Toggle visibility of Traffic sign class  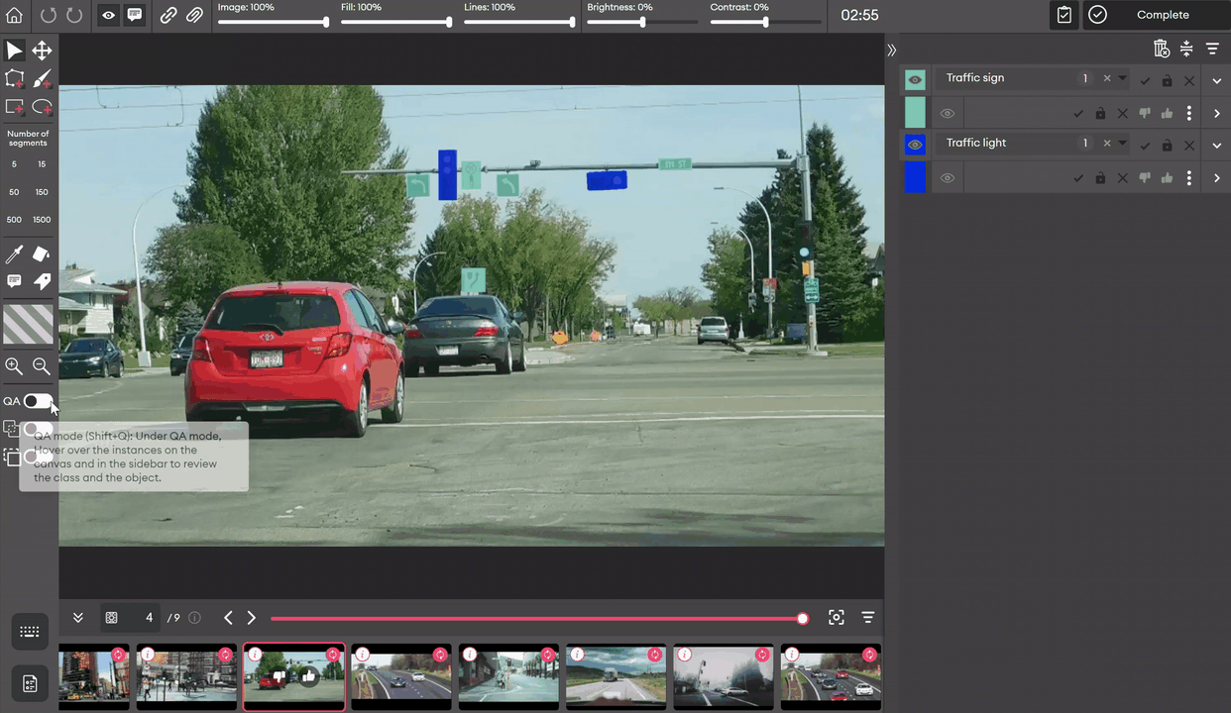(x=915, y=79)
